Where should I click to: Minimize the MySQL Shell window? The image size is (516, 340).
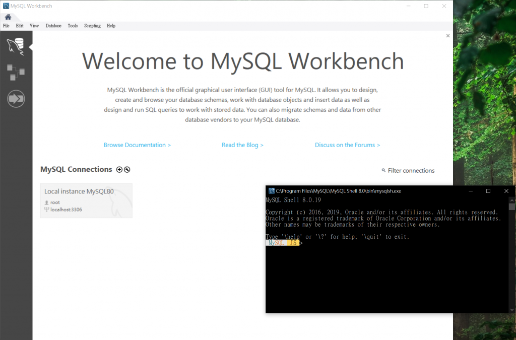point(471,191)
